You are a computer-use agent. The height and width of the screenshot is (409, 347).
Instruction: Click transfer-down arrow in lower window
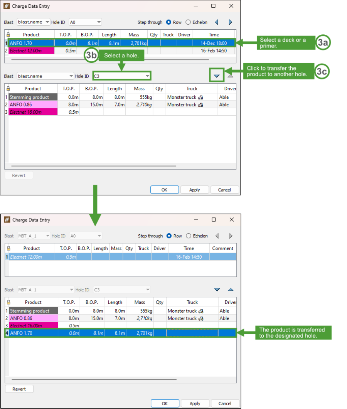pos(217,289)
